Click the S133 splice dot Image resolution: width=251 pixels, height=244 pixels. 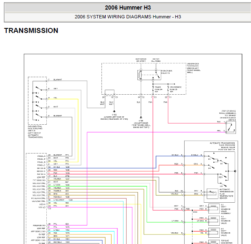pyautogui.click(x=193, y=210)
